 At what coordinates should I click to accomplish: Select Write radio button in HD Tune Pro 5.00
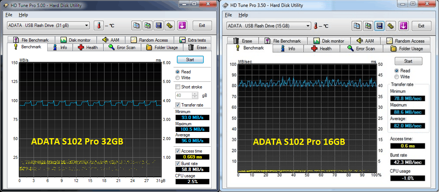pos(178,78)
